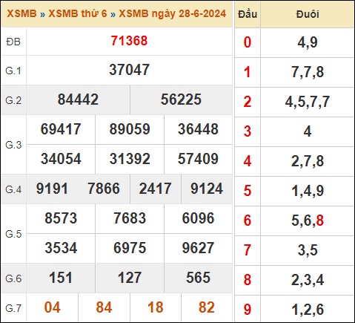Click the Đầu column header
The height and width of the screenshot is (323, 355).
coord(248,14)
